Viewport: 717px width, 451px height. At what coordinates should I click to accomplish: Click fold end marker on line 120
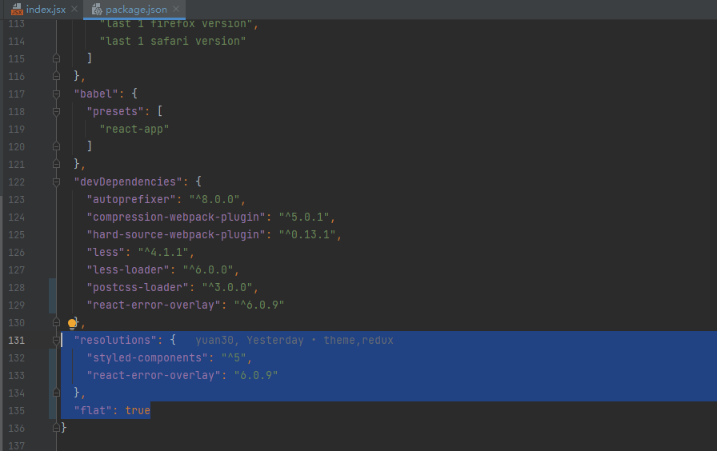56,146
